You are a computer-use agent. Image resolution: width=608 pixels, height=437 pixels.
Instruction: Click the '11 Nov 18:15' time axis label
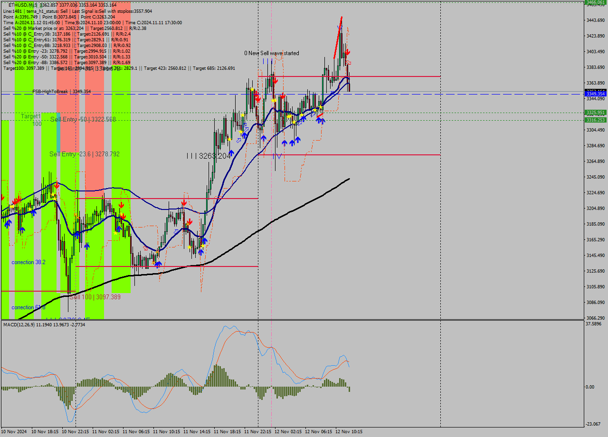(x=228, y=432)
